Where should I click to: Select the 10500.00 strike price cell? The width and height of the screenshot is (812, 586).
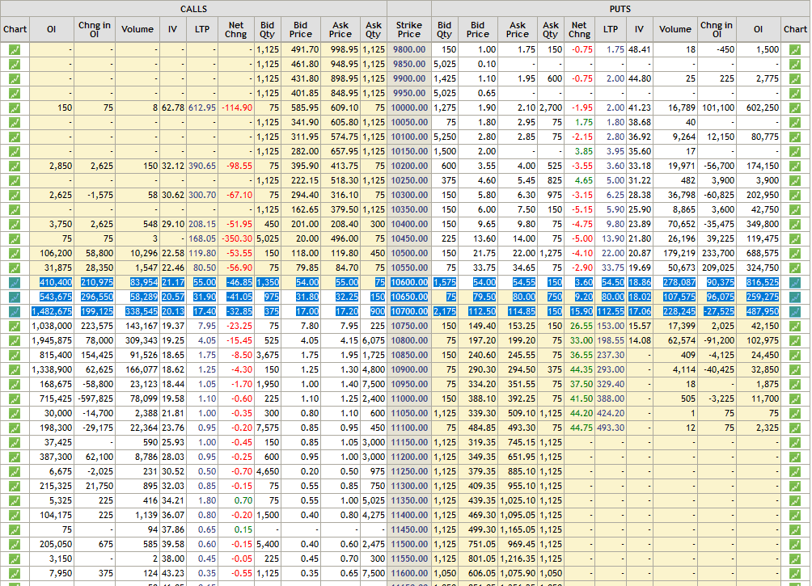click(409, 253)
